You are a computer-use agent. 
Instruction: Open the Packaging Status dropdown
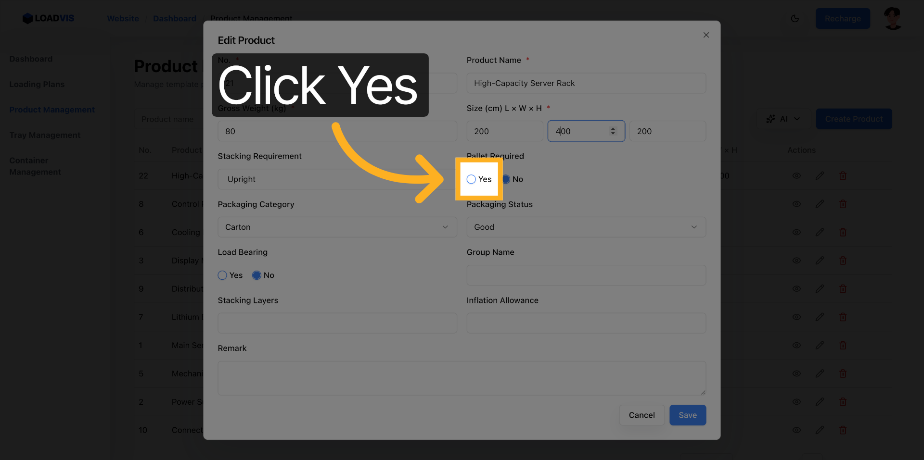[586, 227]
